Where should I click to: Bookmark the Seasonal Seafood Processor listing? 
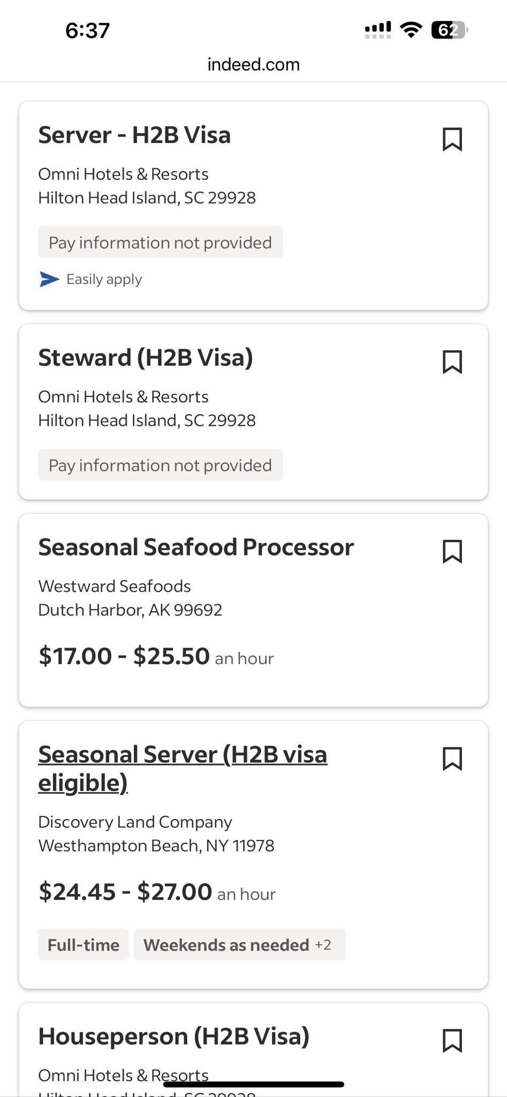point(452,552)
